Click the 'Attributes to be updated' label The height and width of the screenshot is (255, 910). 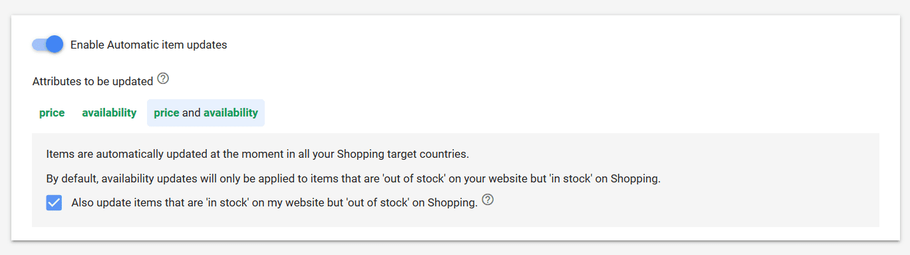[92, 81]
